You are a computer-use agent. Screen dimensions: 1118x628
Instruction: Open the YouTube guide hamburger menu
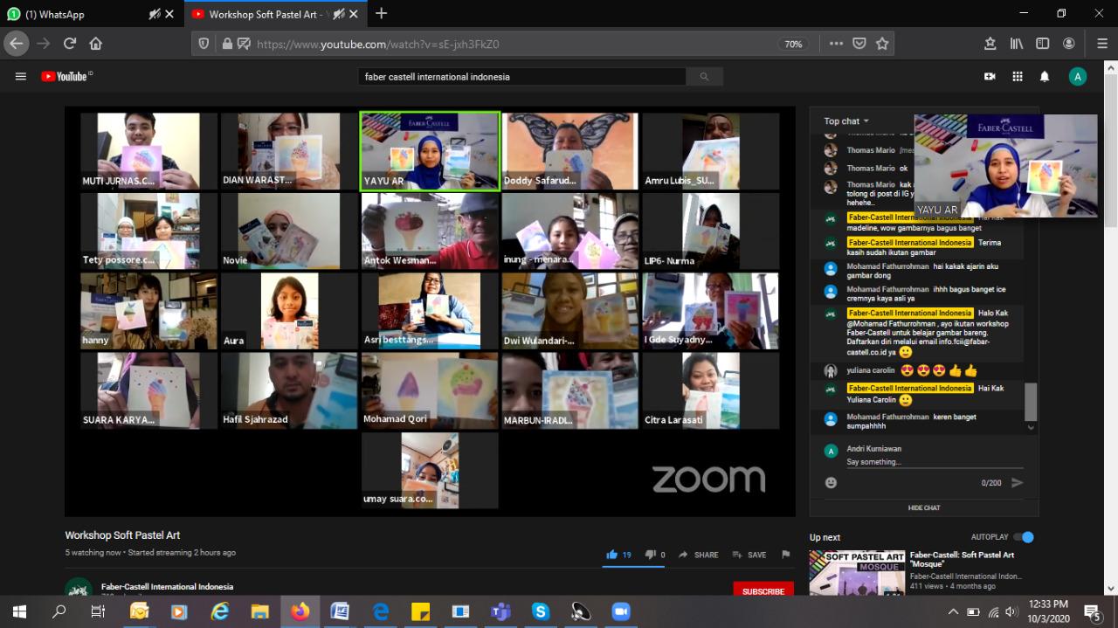(x=20, y=77)
